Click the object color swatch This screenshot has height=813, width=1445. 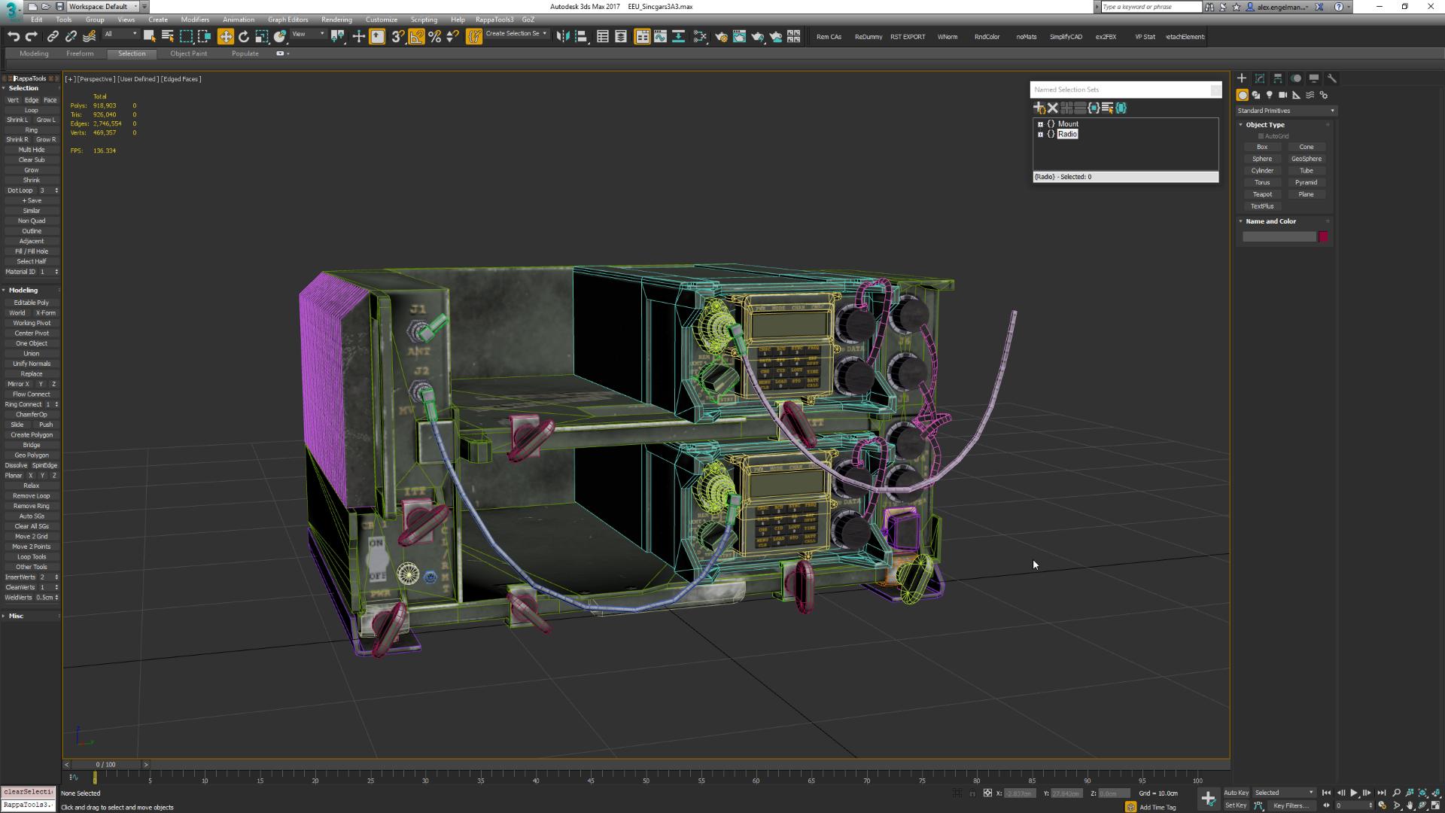(1323, 237)
